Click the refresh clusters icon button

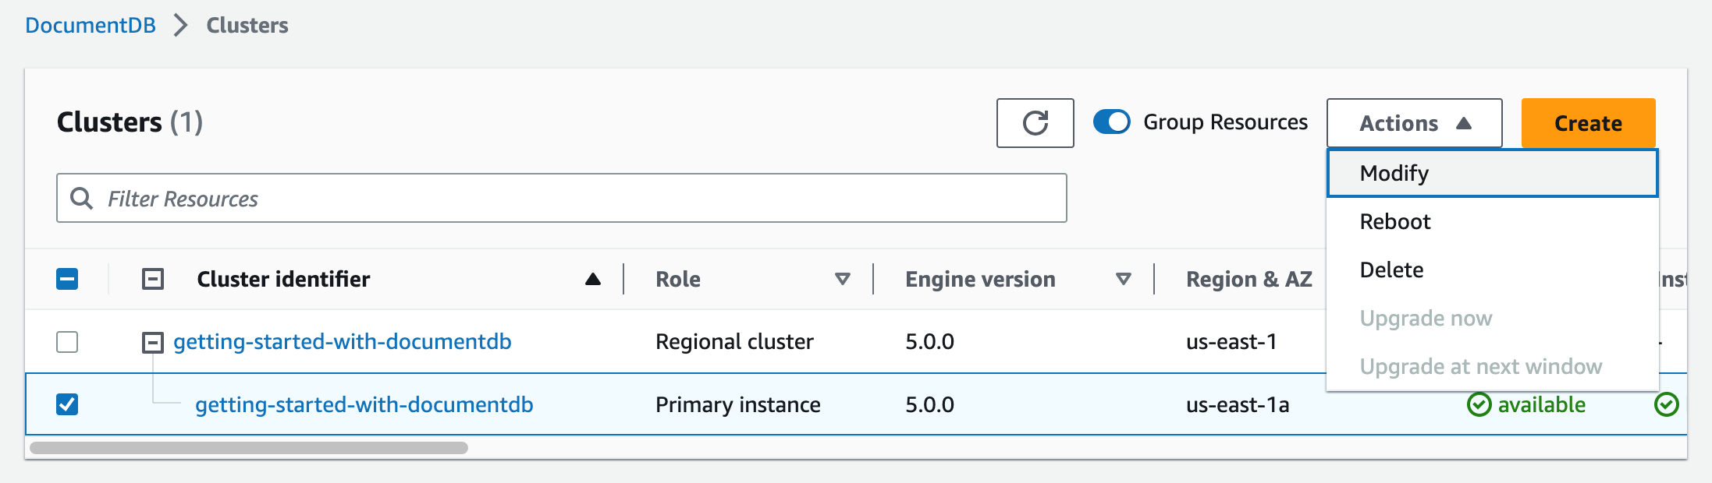pyautogui.click(x=1035, y=123)
